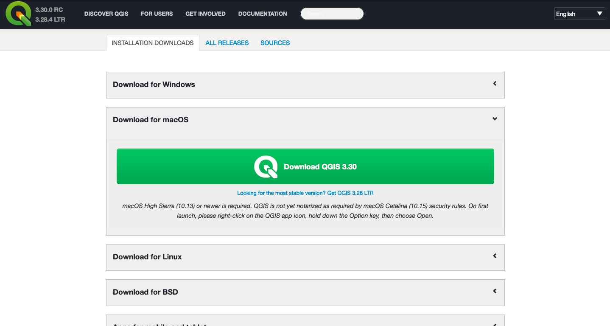Open DISCOVER QGIS menu
The height and width of the screenshot is (326, 610).
106,14
